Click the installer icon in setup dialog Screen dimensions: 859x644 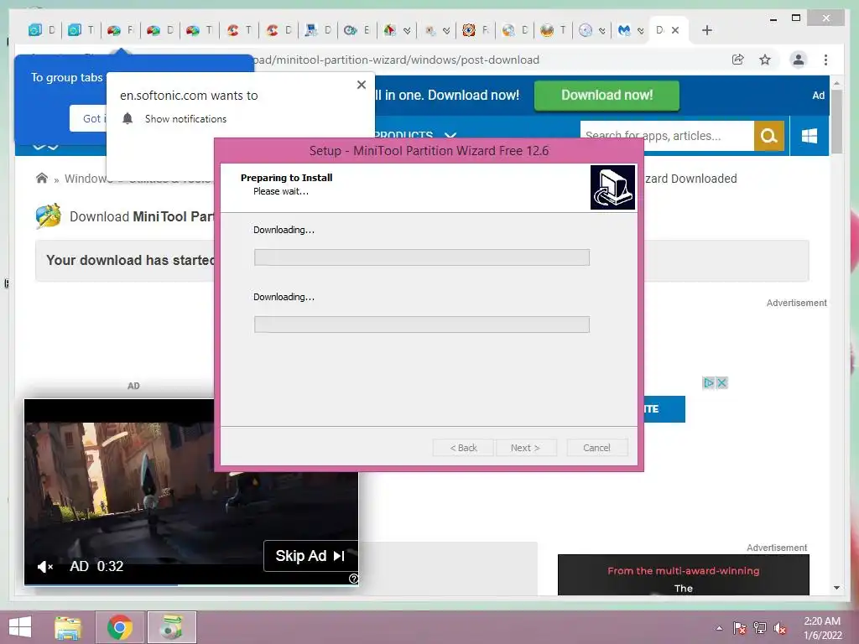[x=612, y=187]
